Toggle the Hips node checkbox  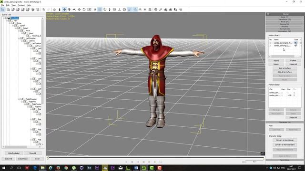click(10, 20)
